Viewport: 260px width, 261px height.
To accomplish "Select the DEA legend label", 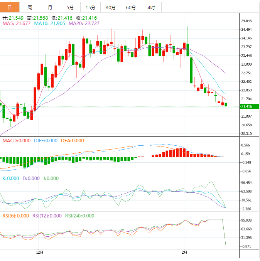I will coord(72,141).
